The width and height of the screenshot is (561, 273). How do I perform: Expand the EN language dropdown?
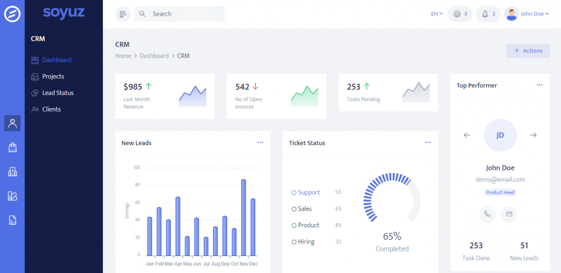pos(437,14)
